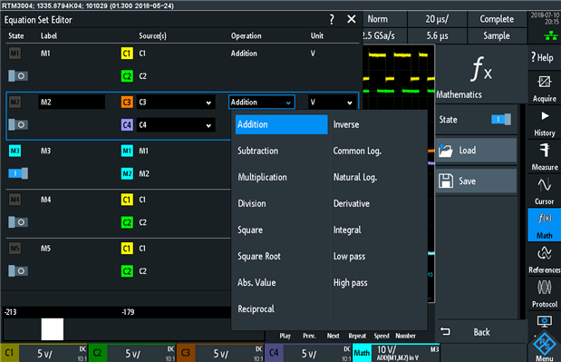Viewport: 561px width, 362px height.
Task: Click the M2 state badge icon
Action: point(15,102)
